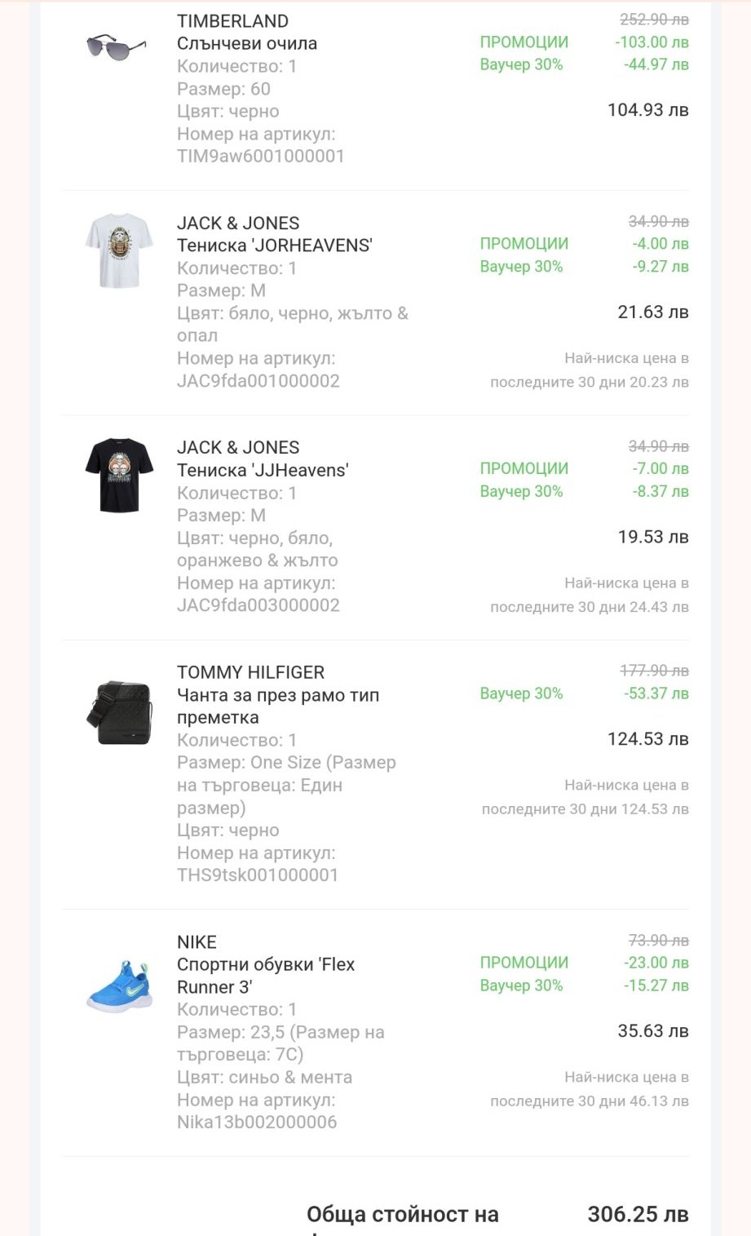Click the 104.93 лв final sunglasses price

(x=647, y=110)
